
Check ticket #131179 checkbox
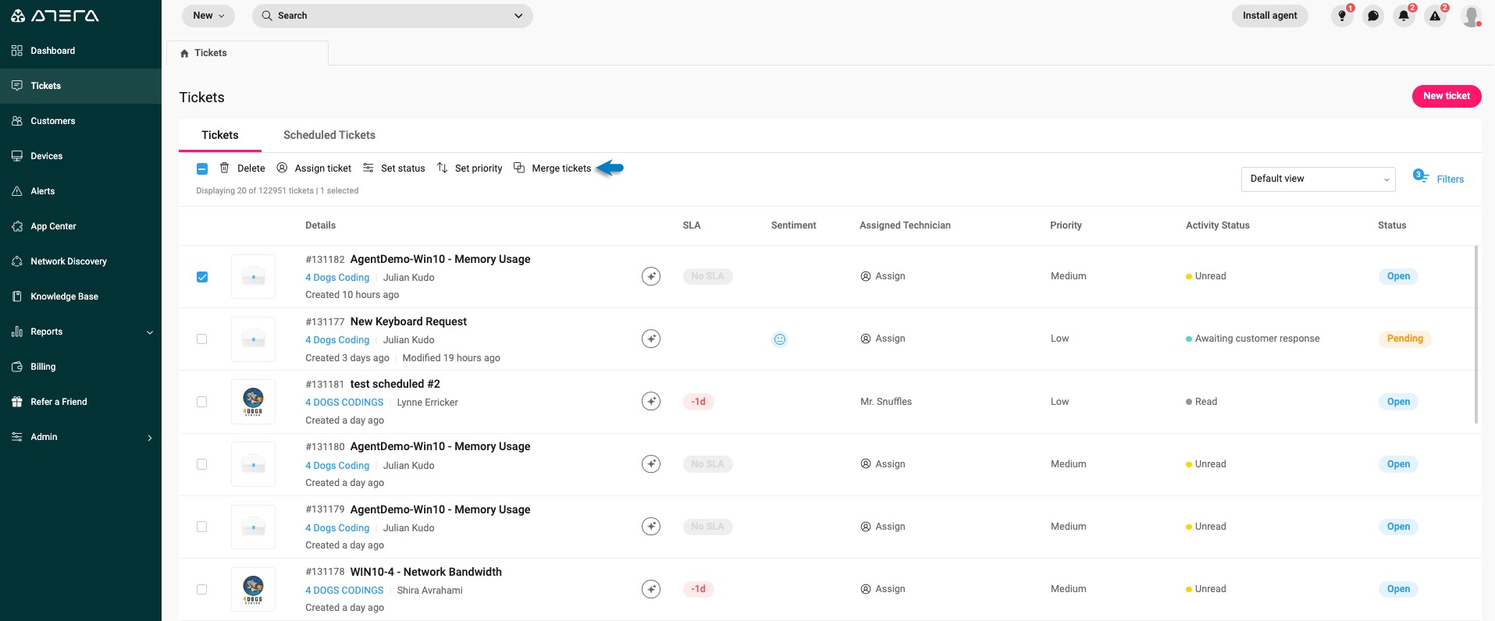pyautogui.click(x=202, y=527)
